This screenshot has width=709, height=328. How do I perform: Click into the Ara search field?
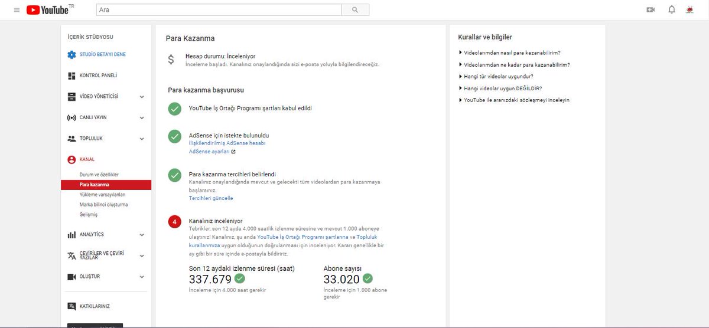(219, 10)
